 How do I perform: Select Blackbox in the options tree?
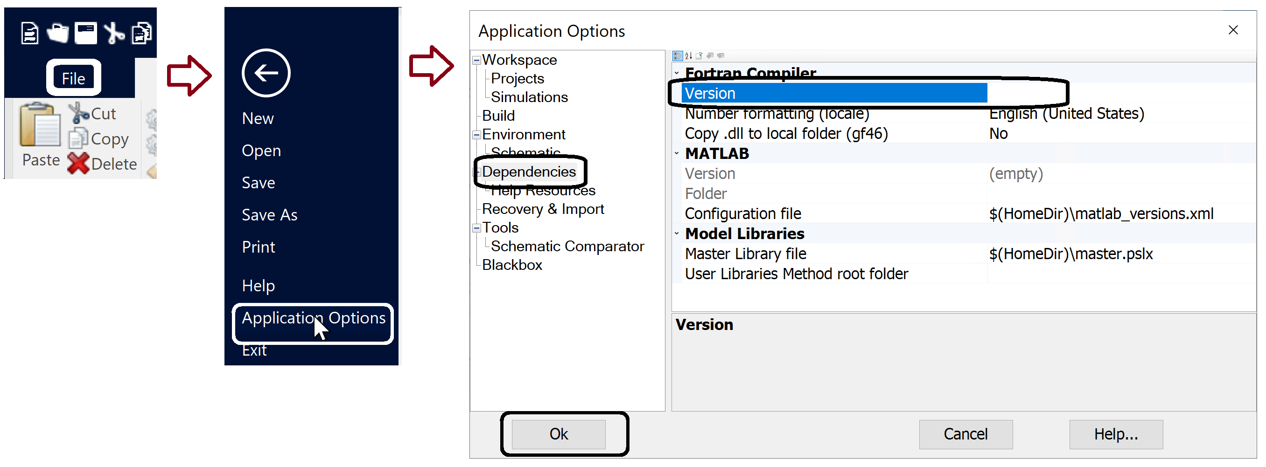pyautogui.click(x=512, y=265)
